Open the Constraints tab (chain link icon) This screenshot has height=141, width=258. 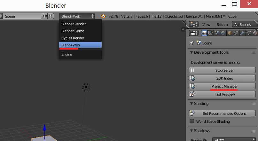coord(236,33)
